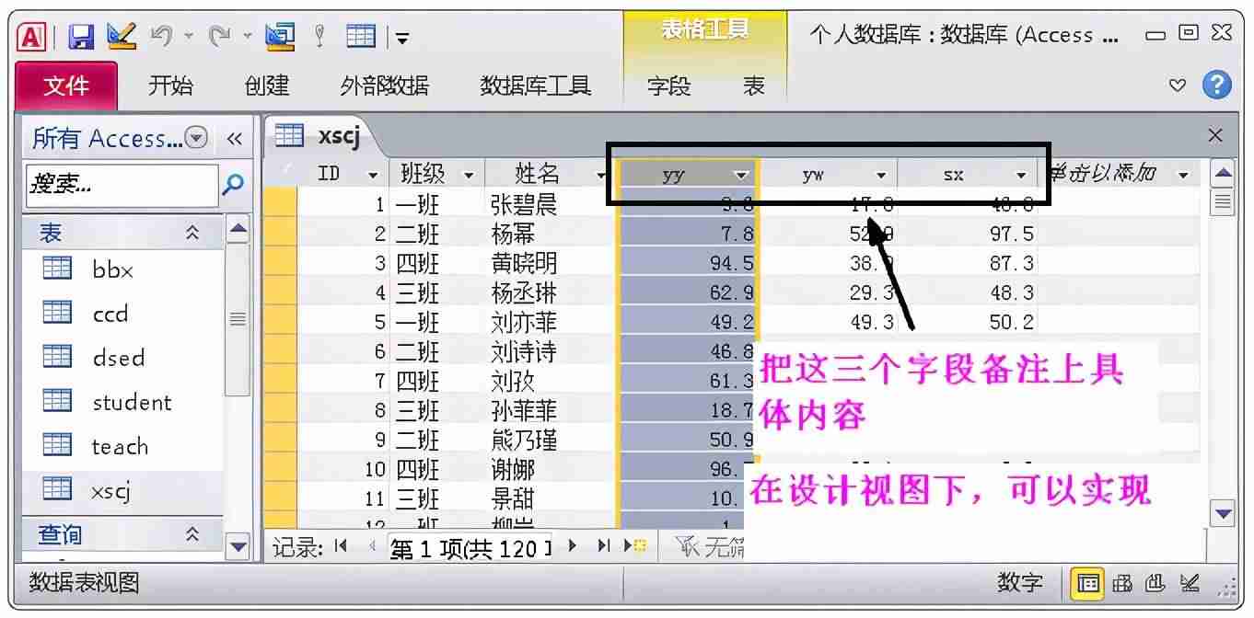Click the Save icon in quick access toolbar
The height and width of the screenshot is (618, 1254).
point(82,37)
